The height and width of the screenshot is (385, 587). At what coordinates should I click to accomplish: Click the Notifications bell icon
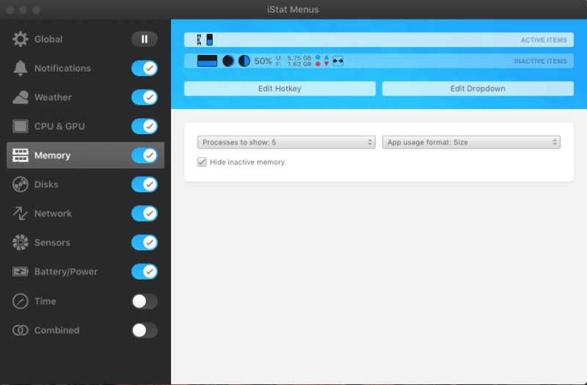pos(21,68)
